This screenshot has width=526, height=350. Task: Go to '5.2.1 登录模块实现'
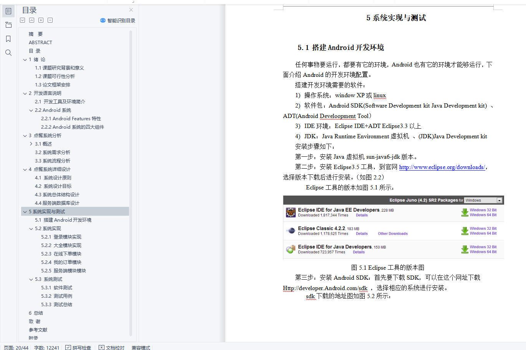[61, 237]
